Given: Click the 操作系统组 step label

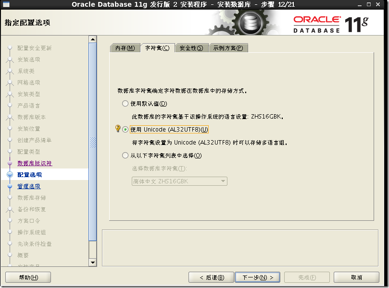Looking at the screenshot, I should 32,232.
